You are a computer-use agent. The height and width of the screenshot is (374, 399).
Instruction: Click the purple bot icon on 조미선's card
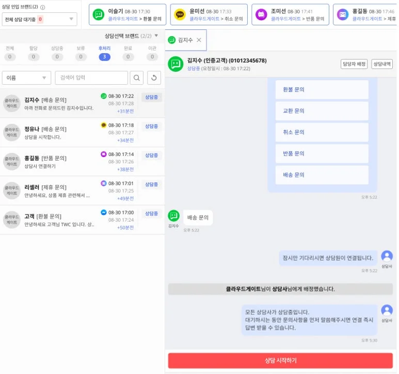[x=261, y=14]
